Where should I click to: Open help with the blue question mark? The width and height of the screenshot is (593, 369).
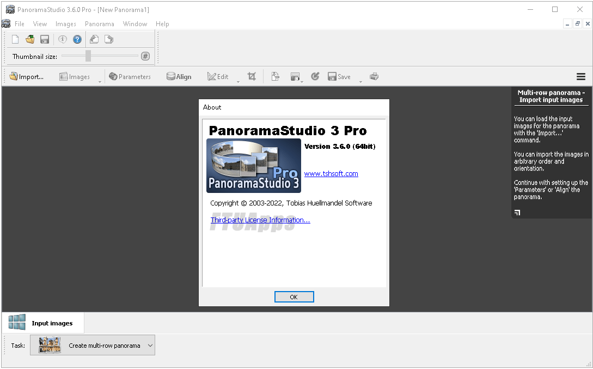(x=77, y=39)
